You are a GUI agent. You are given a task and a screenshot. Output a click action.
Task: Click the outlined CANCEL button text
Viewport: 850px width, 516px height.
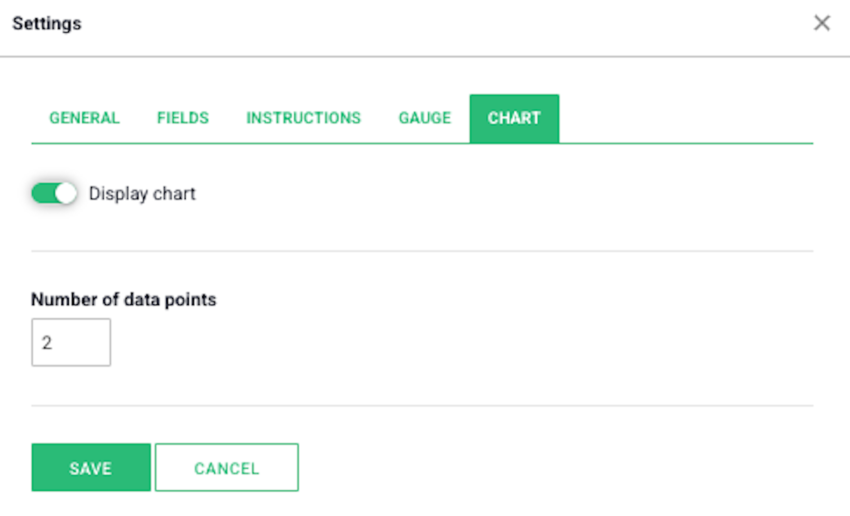click(226, 469)
